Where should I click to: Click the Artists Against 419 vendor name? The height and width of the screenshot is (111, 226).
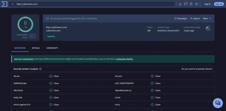click(22, 105)
